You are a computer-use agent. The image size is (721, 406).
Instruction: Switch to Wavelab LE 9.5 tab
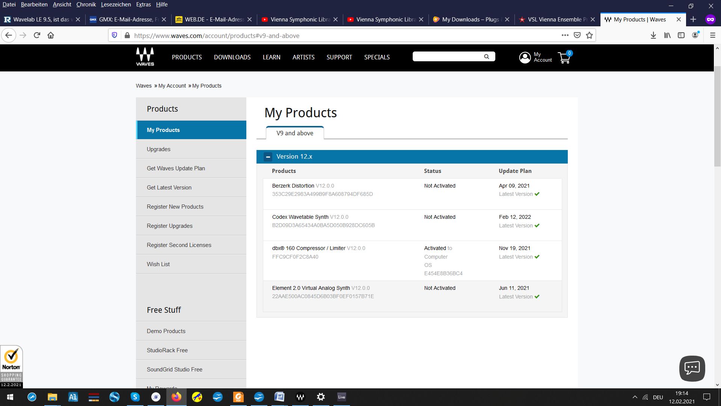pyautogui.click(x=42, y=19)
